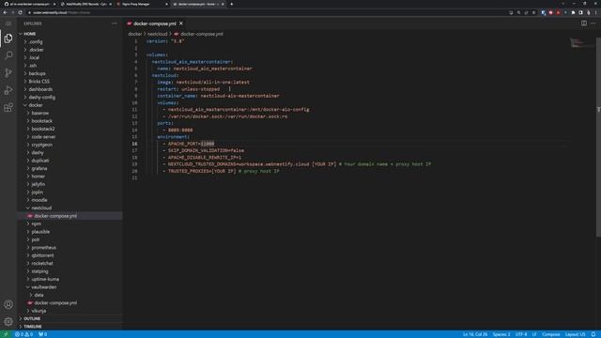This screenshot has height=338, width=601.
Task: Open Explorer panel more actions ellipsis
Action: (x=115, y=23)
